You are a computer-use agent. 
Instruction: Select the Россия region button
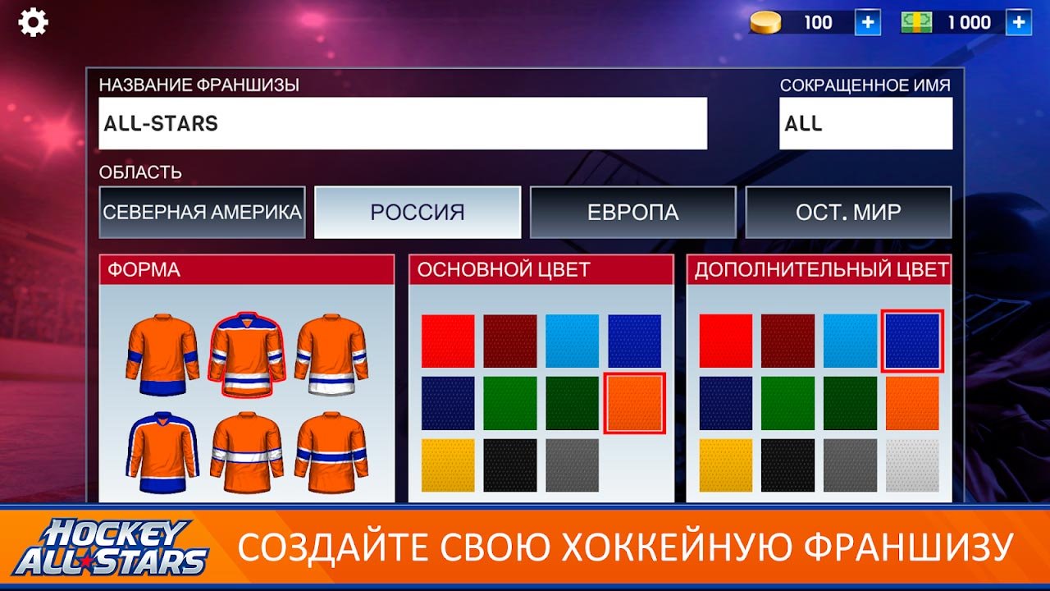pos(418,213)
